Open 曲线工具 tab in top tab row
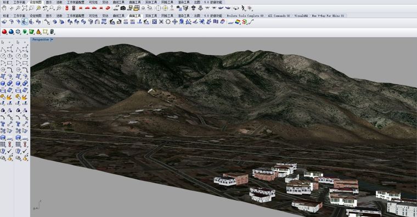Image resolution: width=417 pixels, height=217 pixels. [x=119, y=2]
